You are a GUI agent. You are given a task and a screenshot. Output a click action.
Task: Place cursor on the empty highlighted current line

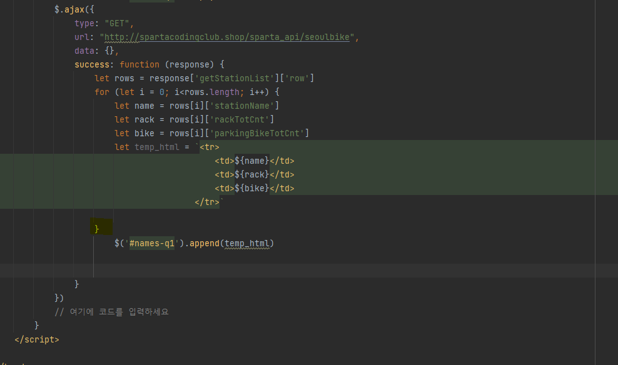[x=309, y=271]
